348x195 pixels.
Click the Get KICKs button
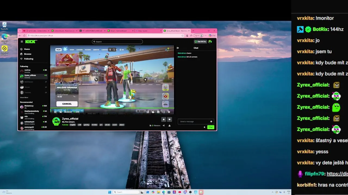pos(200,41)
